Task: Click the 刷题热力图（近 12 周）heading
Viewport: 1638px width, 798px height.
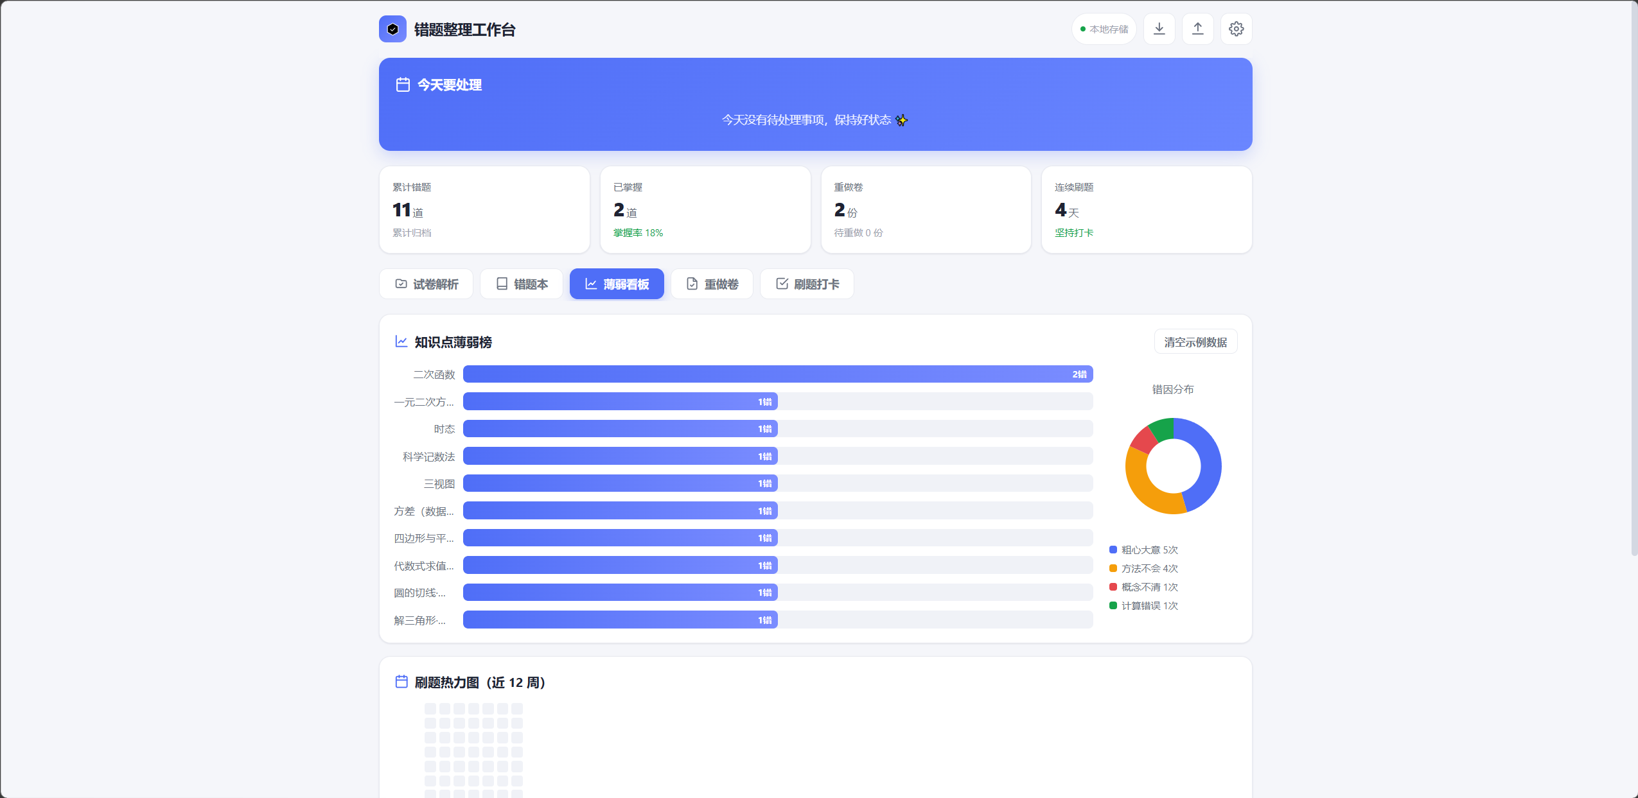Action: point(480,682)
